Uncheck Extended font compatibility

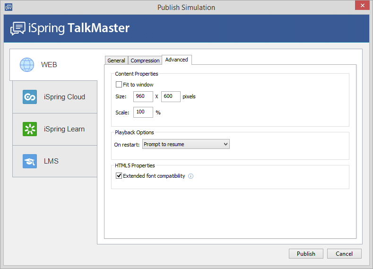pyautogui.click(x=119, y=176)
